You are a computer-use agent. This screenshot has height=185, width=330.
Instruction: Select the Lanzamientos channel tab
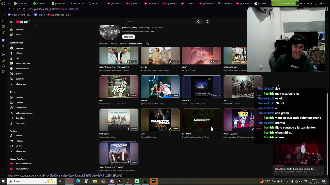[x=136, y=44]
